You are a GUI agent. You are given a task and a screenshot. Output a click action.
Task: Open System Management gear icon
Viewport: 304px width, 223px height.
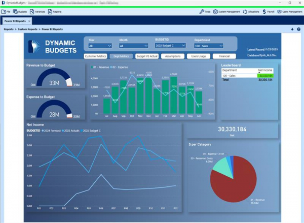[216, 12]
